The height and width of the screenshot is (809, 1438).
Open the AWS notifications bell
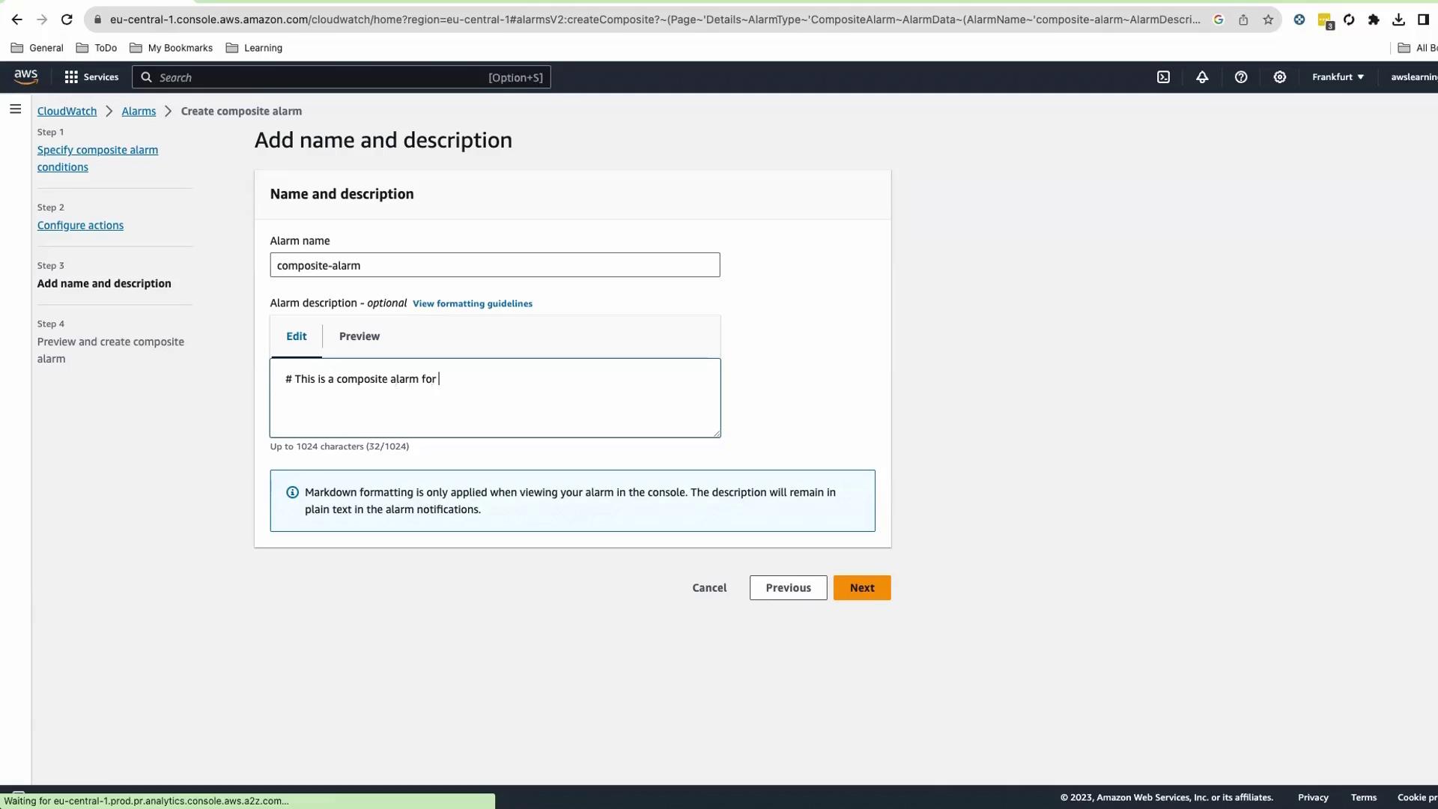(1202, 77)
